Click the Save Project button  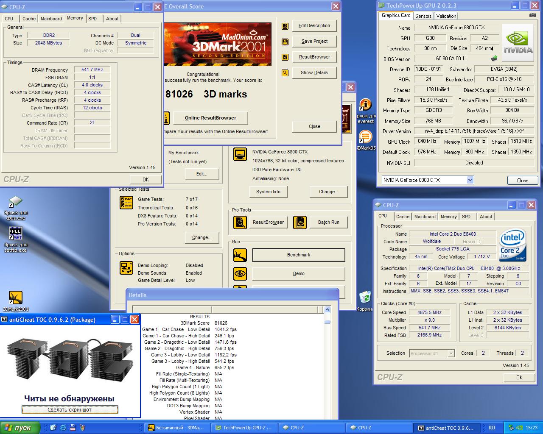coord(314,42)
